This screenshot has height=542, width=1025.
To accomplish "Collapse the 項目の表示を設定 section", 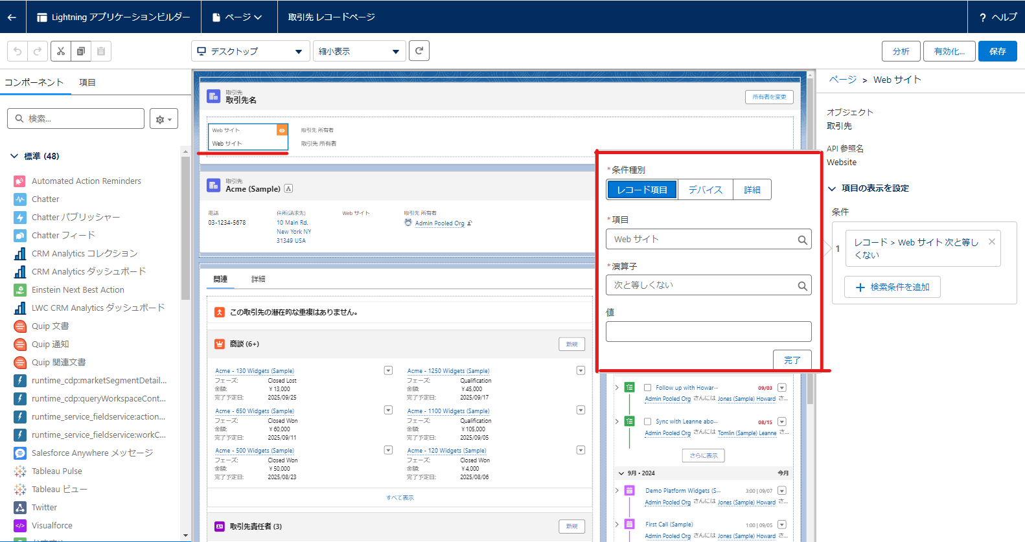I will [833, 188].
